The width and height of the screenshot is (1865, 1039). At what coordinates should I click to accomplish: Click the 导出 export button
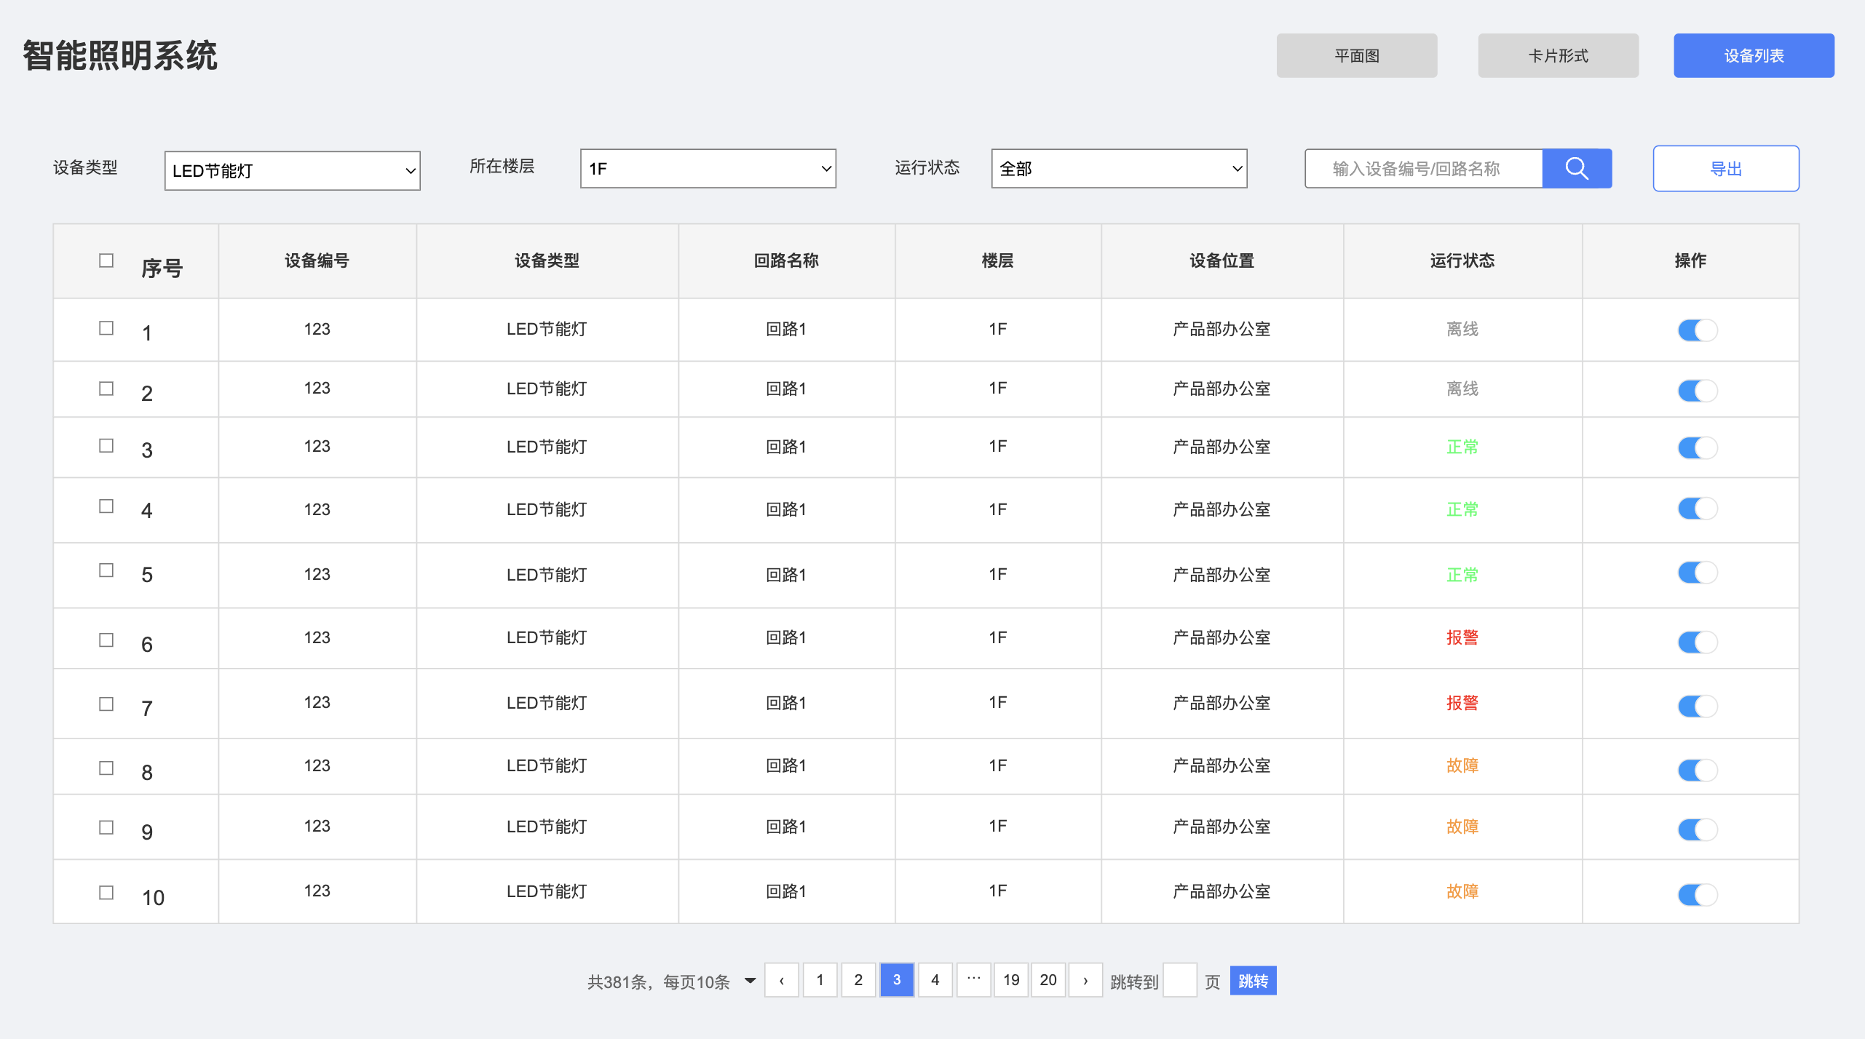click(x=1725, y=169)
